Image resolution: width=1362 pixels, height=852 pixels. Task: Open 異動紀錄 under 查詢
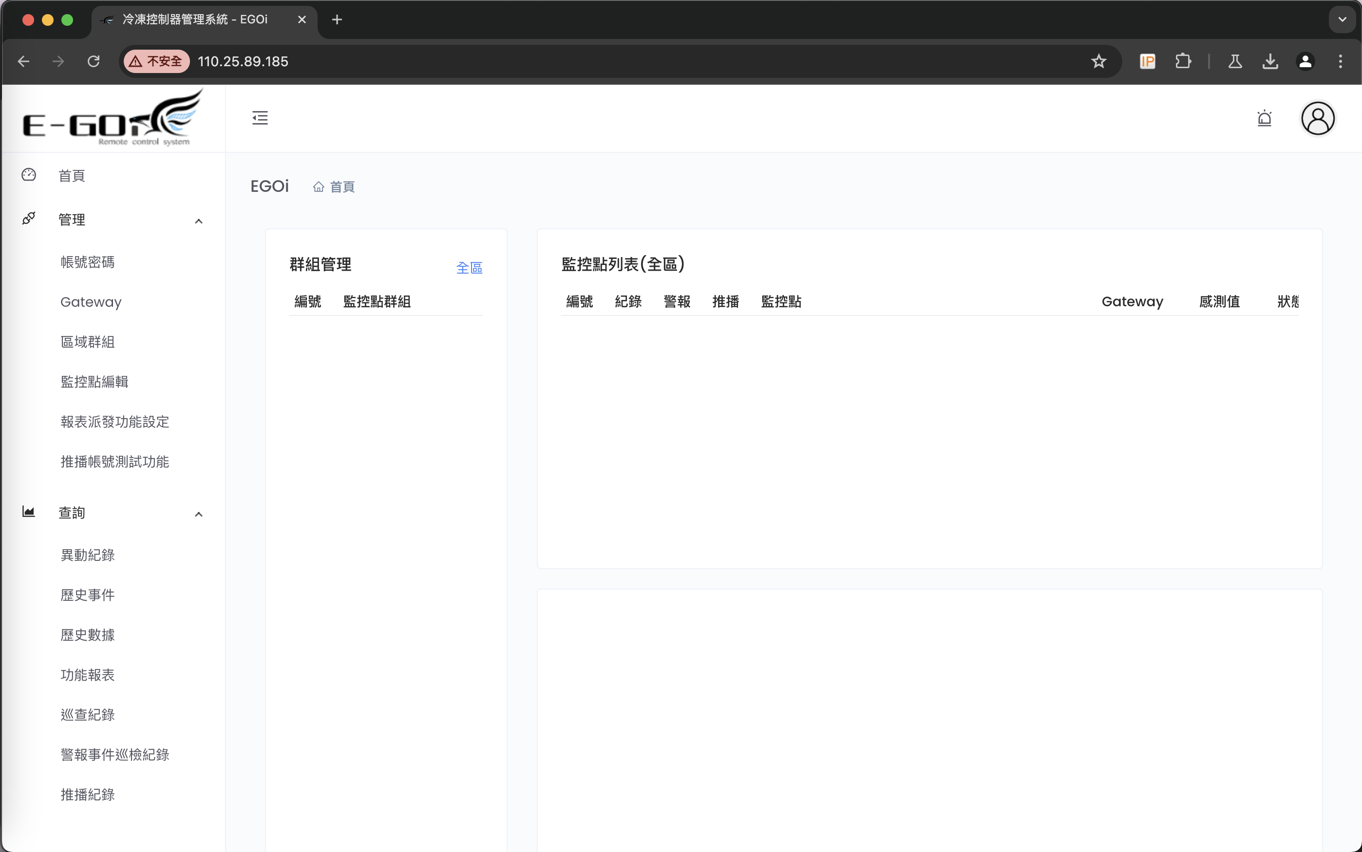(x=87, y=555)
